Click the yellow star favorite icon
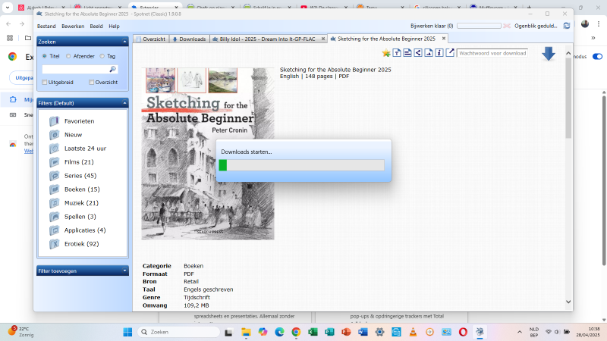This screenshot has width=607, height=341. [386, 53]
